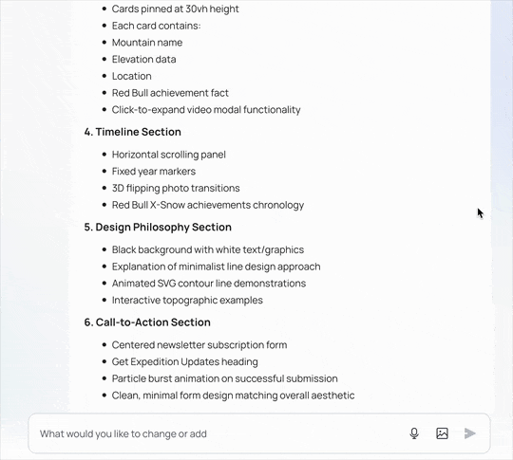Click "Black background with white text/graphics" line
This screenshot has width=513, height=460.
point(208,249)
